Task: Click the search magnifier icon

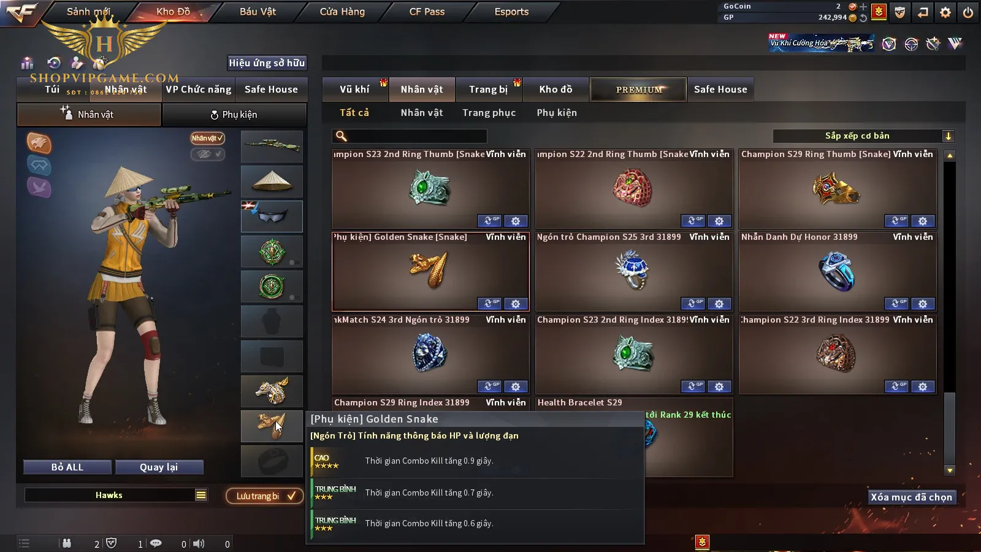Action: [342, 136]
